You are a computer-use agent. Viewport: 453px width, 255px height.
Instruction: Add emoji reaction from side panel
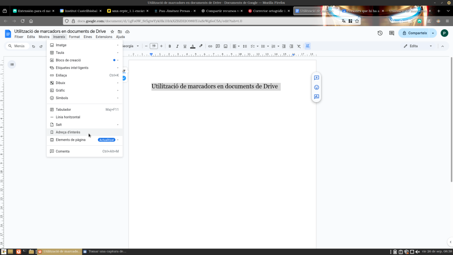[x=317, y=87]
